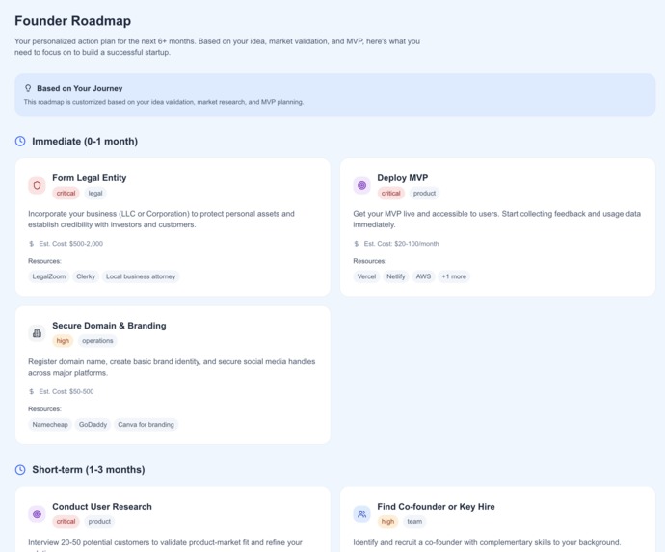This screenshot has height=552, width=665.
Task: Open the Find Co-founder or Key Hire title
Action: (x=436, y=506)
